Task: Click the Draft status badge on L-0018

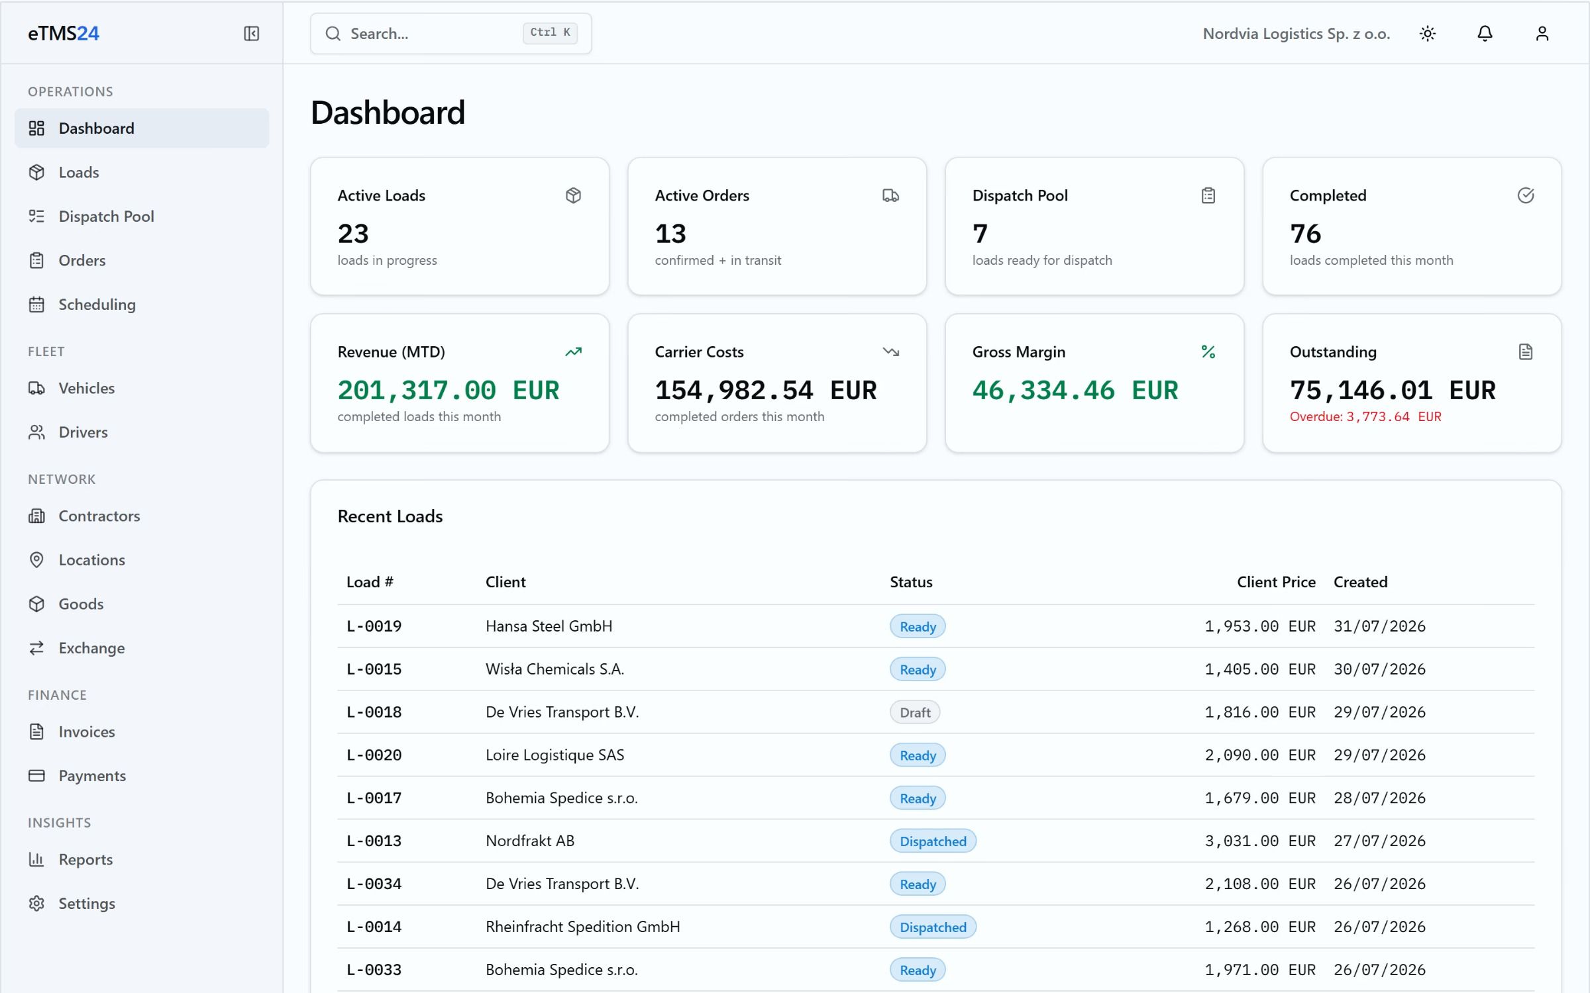Action: point(914,712)
